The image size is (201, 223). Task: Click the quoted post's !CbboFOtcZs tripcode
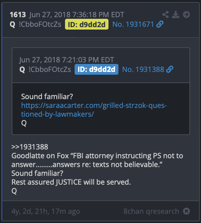pos(50,70)
